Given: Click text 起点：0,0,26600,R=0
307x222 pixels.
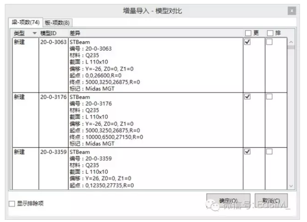Looking at the screenshot, I should coord(96,75).
